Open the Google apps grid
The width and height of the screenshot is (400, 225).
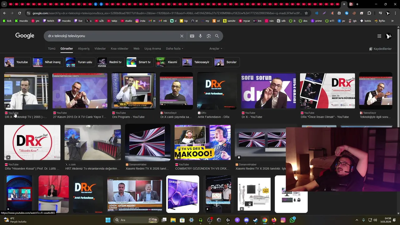click(379, 36)
